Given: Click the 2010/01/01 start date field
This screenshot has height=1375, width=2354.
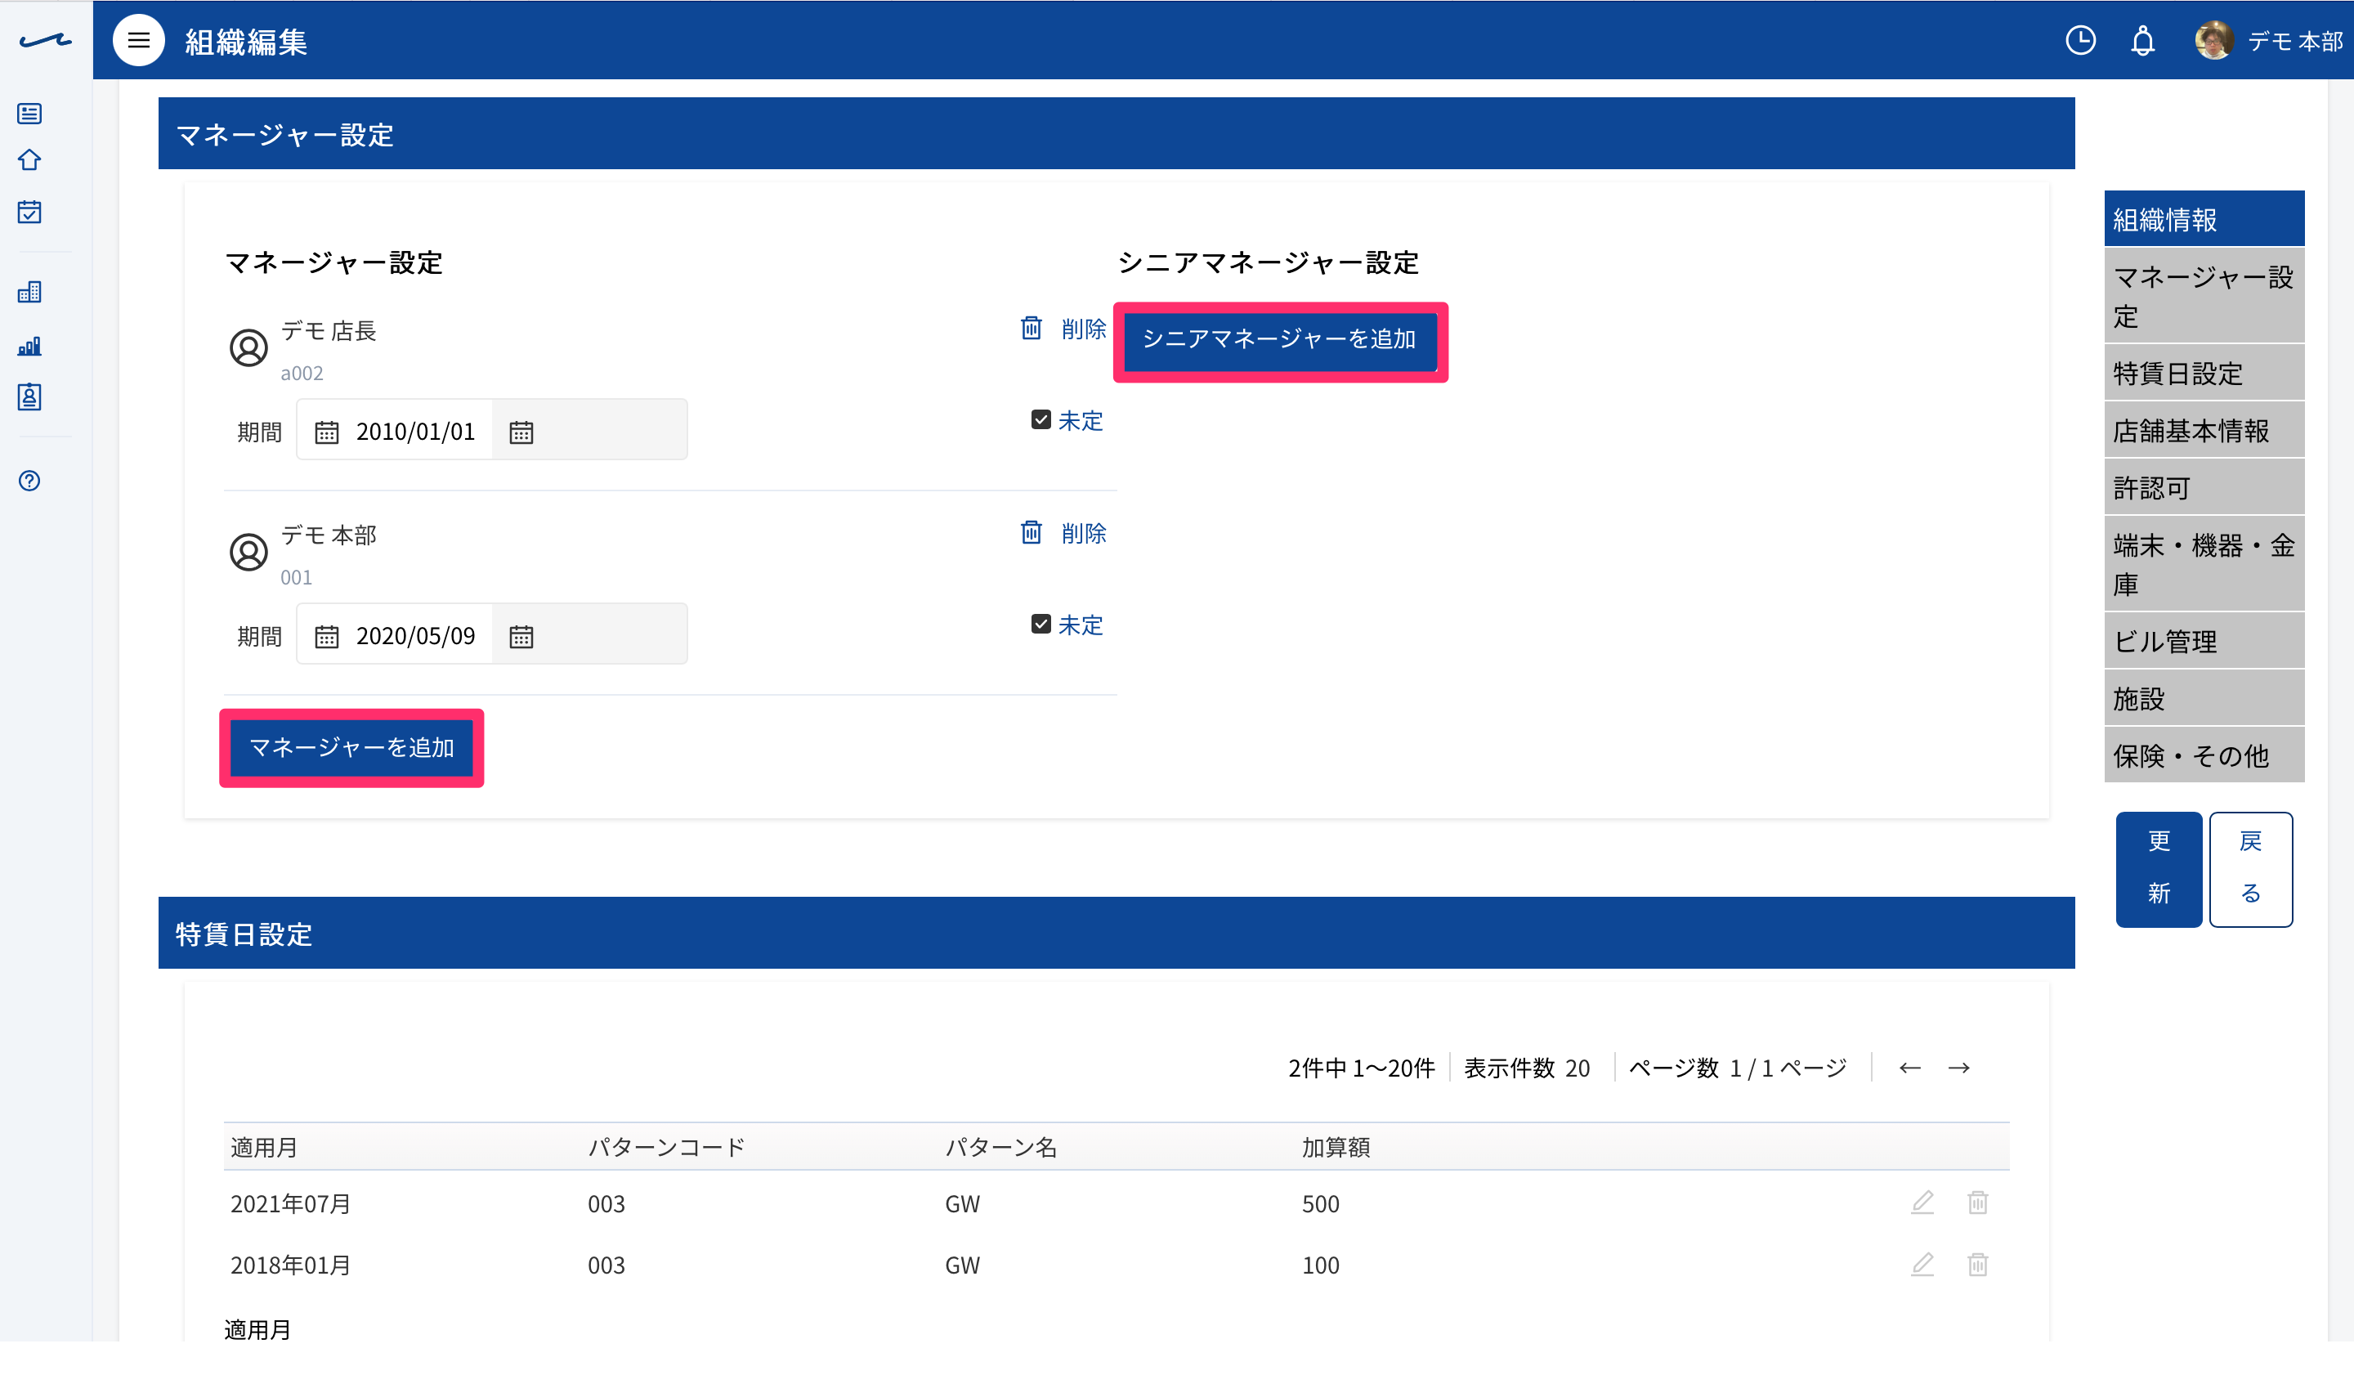Looking at the screenshot, I should [394, 431].
